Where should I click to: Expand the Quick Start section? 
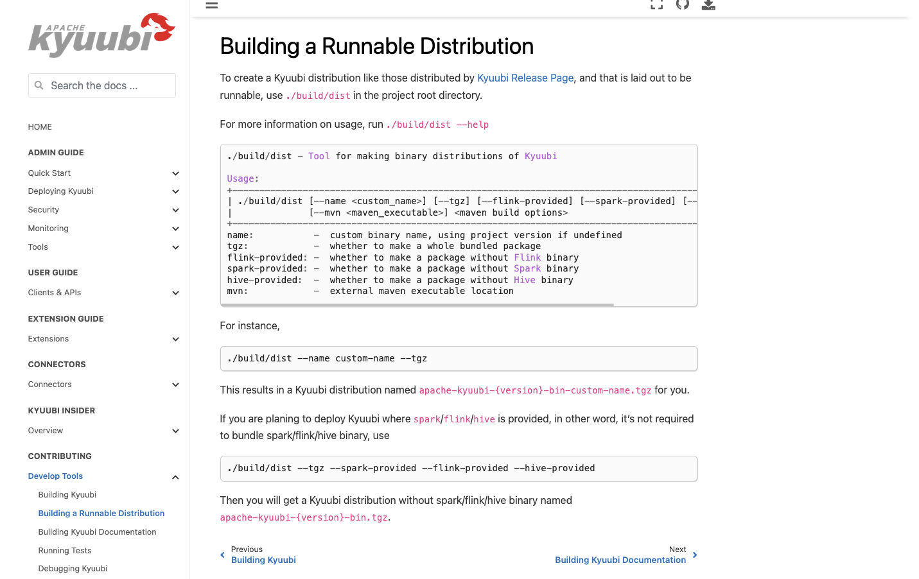[175, 173]
